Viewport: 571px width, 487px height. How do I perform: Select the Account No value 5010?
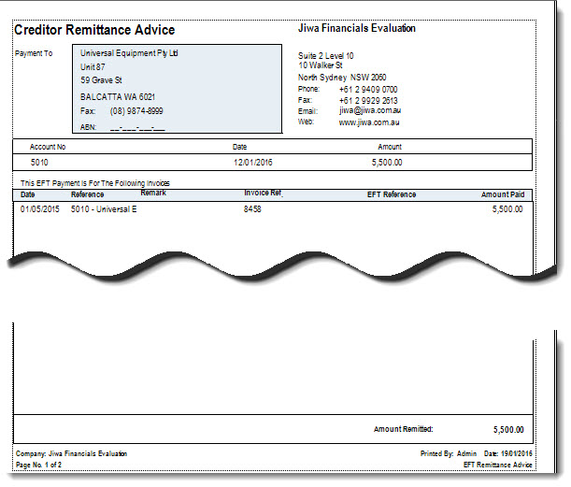(39, 163)
